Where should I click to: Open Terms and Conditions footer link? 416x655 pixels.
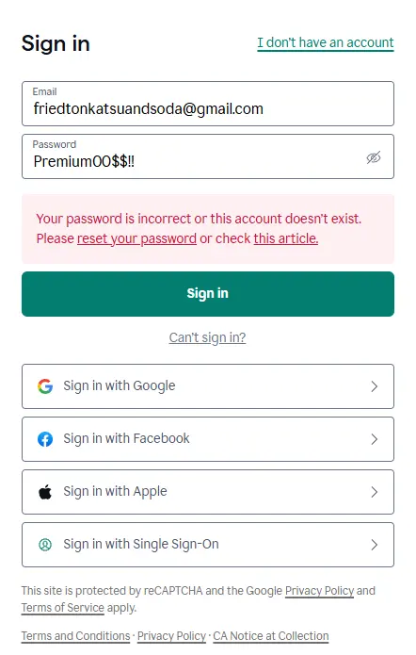[x=76, y=636]
